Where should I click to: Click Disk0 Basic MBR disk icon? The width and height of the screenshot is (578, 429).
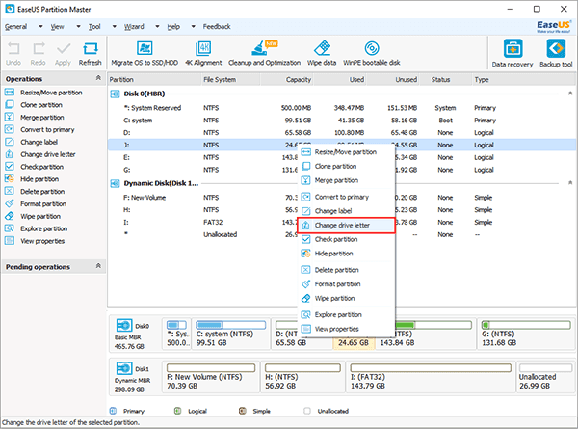[124, 325]
